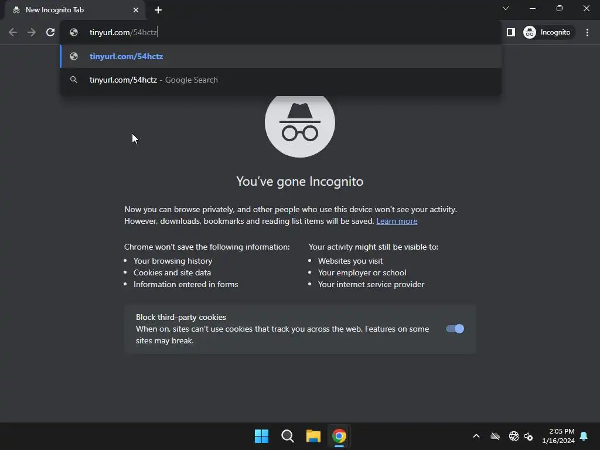The width and height of the screenshot is (600, 450).
Task: Open the clock showing 2:05 PM
Action: point(558,436)
